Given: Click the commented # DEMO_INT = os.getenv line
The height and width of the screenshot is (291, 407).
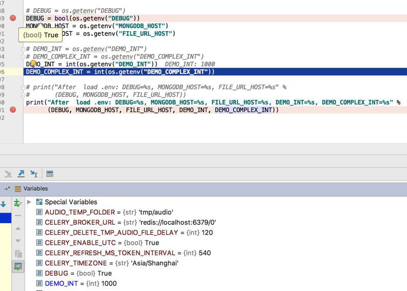Looking at the screenshot, I should 87,49.
